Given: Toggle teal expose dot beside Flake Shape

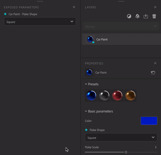Looking at the screenshot, I should (86, 130).
